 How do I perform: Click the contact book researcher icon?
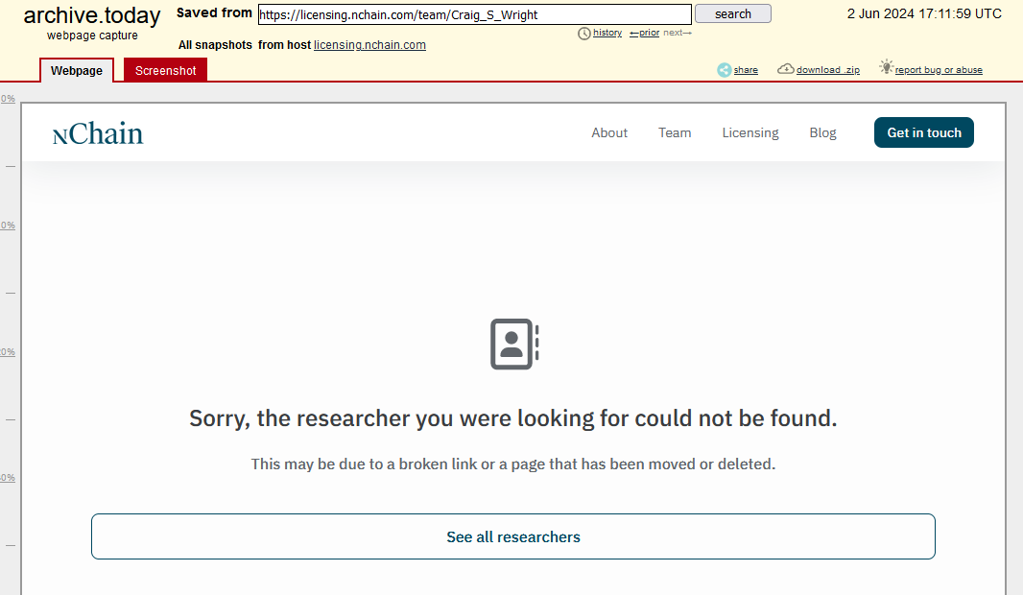point(514,344)
